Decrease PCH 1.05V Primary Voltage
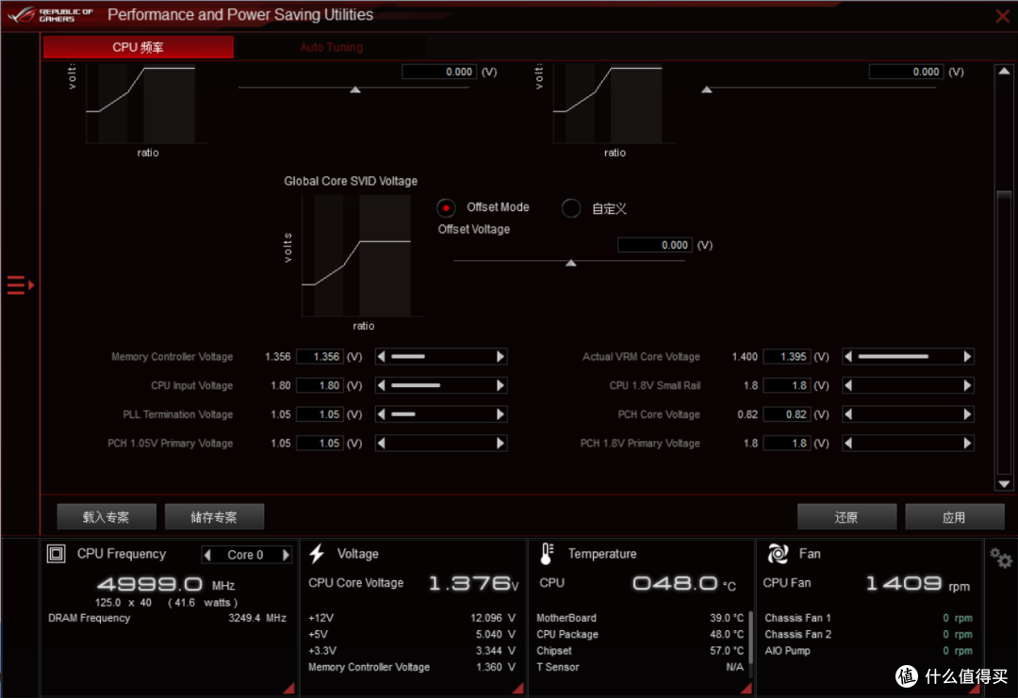The width and height of the screenshot is (1018, 698). [382, 443]
